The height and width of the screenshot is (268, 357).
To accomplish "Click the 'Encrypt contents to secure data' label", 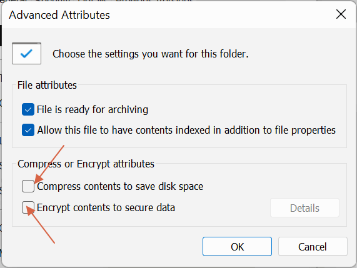I will [x=106, y=207].
